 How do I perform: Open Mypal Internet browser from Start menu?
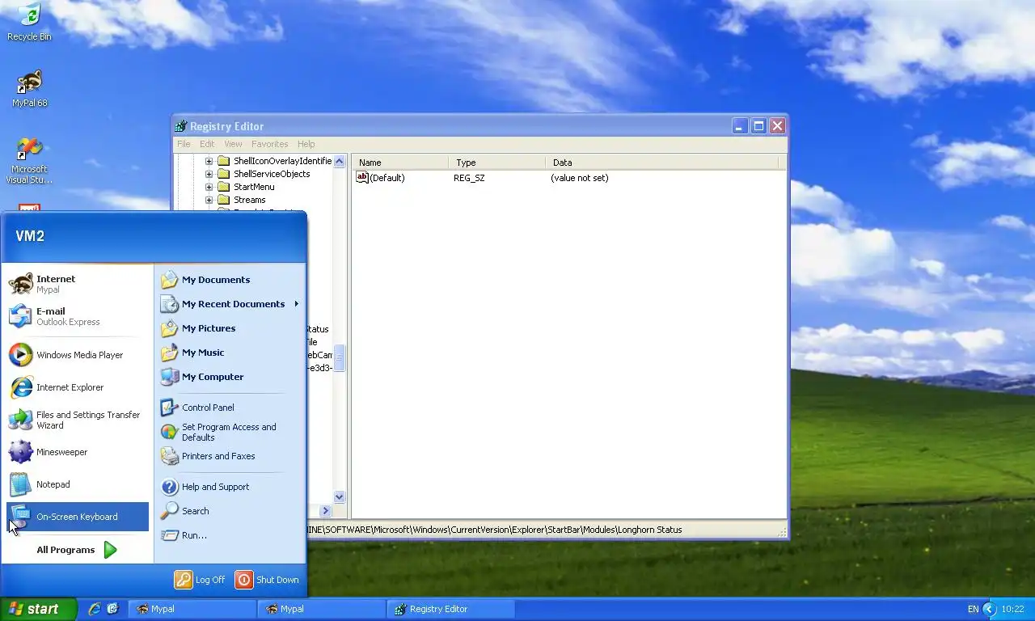pos(78,284)
